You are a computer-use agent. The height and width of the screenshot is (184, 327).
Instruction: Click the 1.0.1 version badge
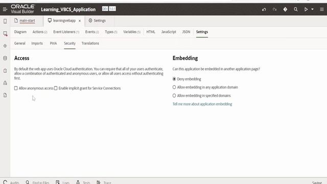pyautogui.click(x=112, y=9)
